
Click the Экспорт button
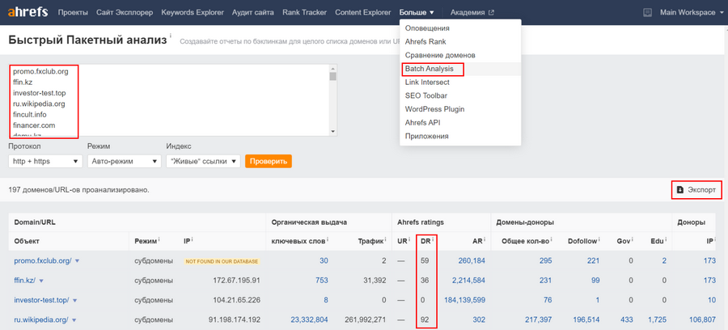697,190
